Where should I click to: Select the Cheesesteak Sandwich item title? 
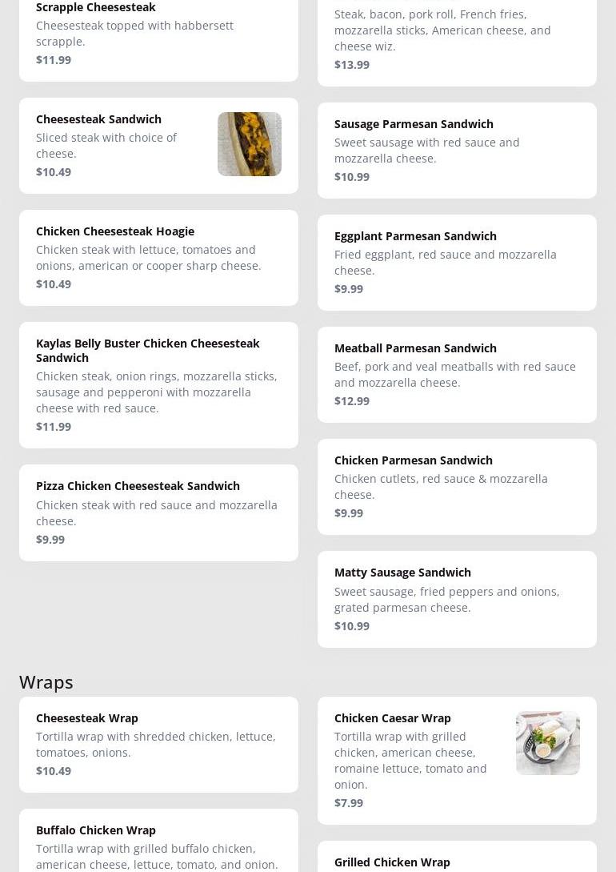(98, 119)
